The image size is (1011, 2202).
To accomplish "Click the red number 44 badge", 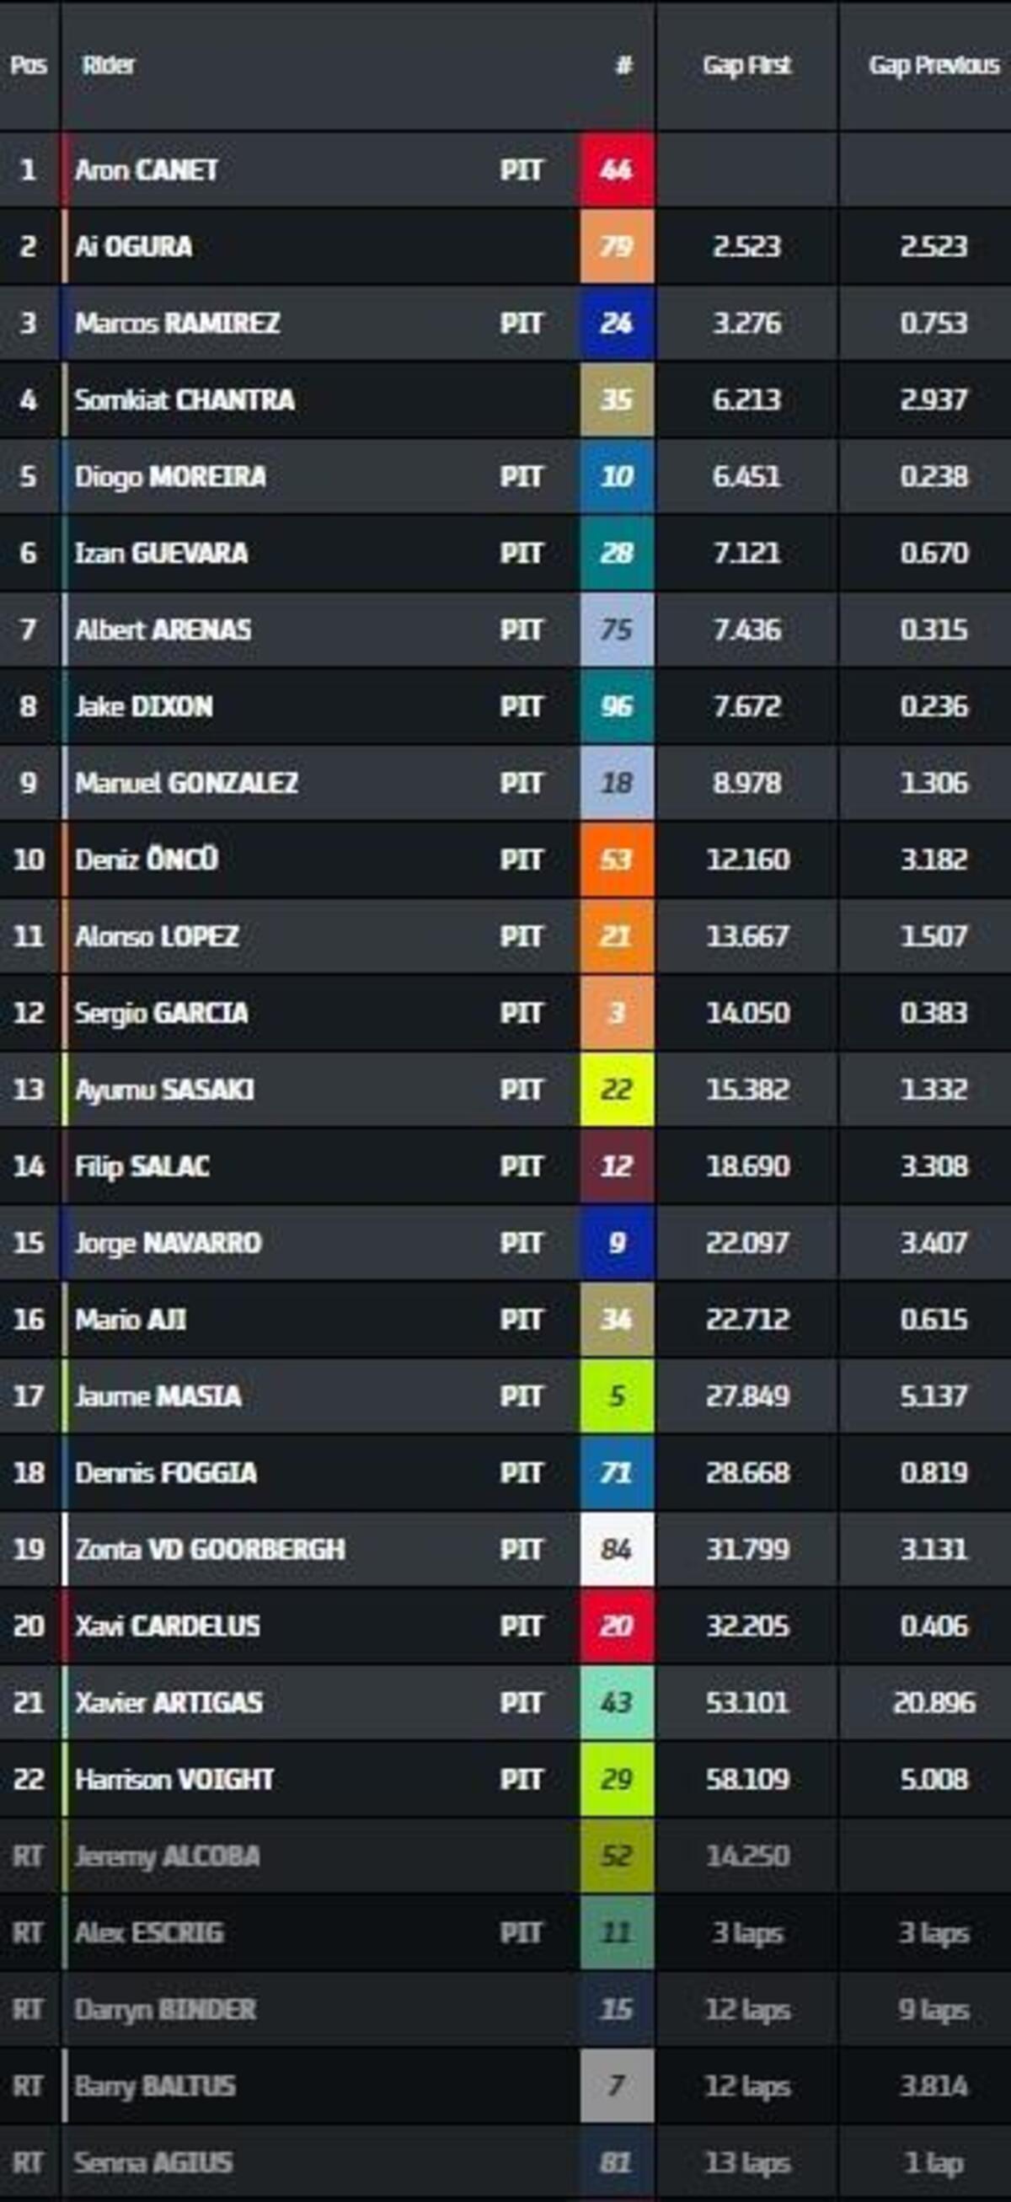I will 616,170.
